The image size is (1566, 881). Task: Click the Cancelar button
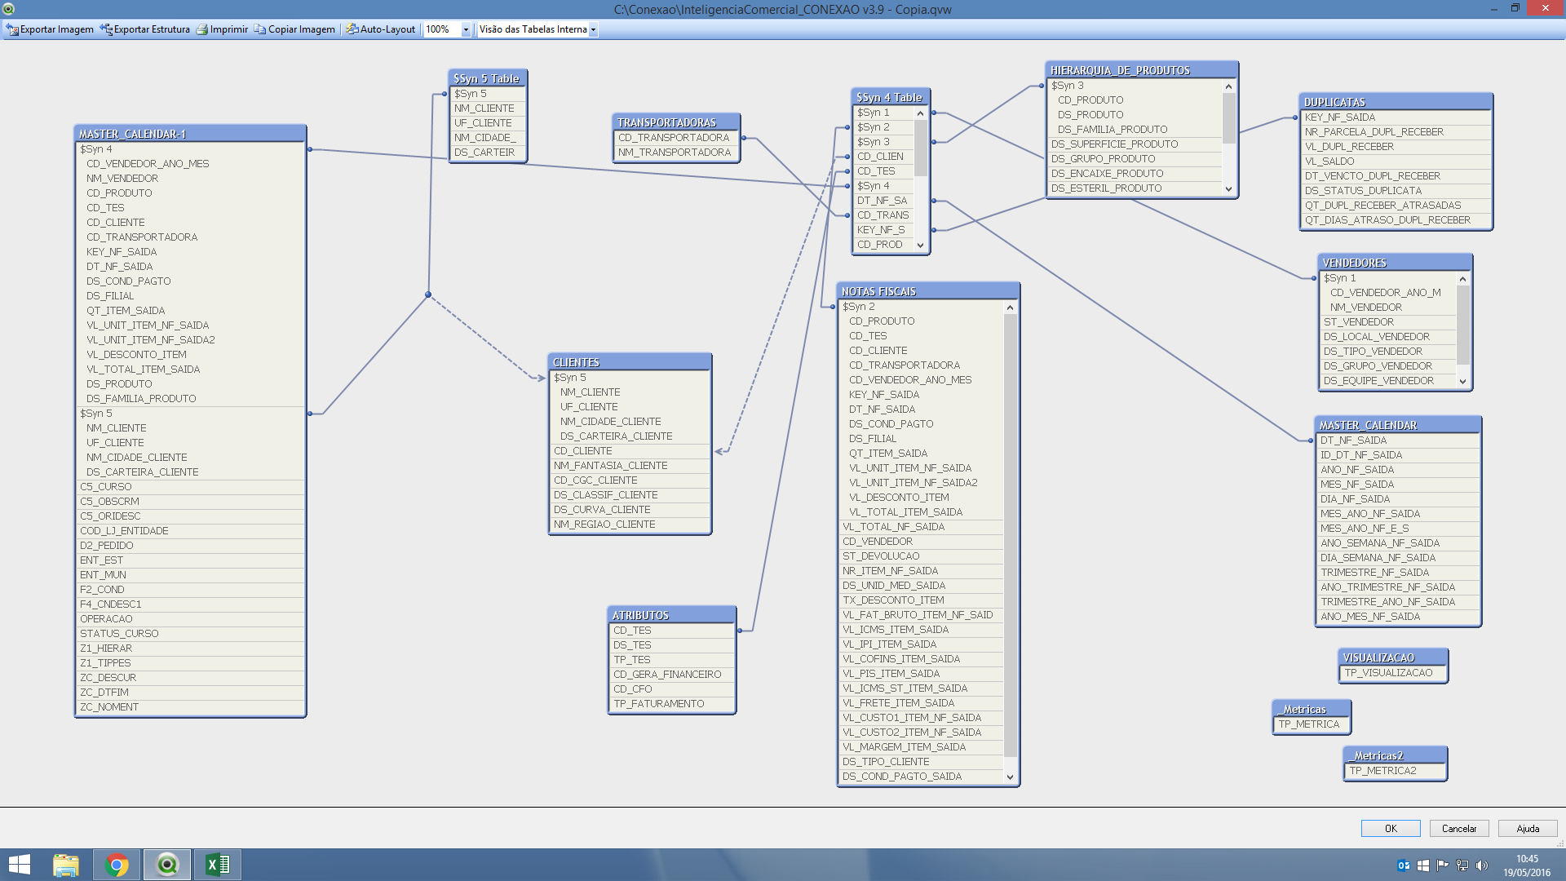(x=1459, y=829)
